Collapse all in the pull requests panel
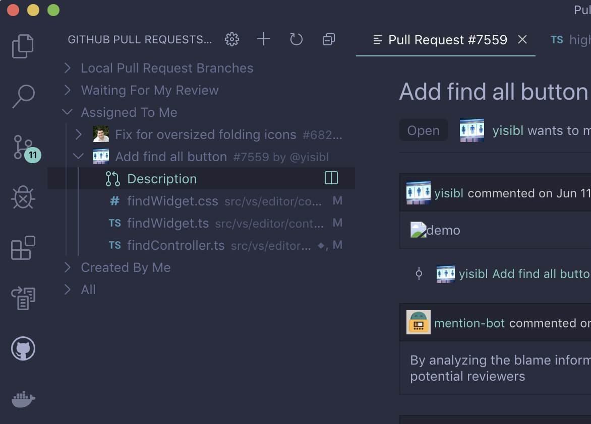Image resolution: width=591 pixels, height=424 pixels. 329,39
